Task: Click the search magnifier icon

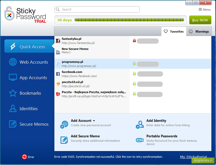Action: point(57,9)
